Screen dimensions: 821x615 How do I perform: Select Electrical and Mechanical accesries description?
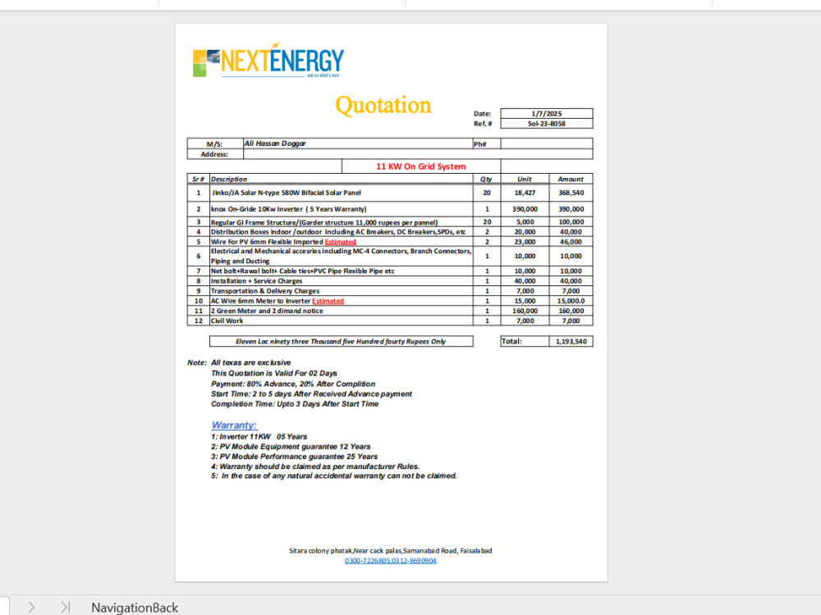tap(341, 256)
